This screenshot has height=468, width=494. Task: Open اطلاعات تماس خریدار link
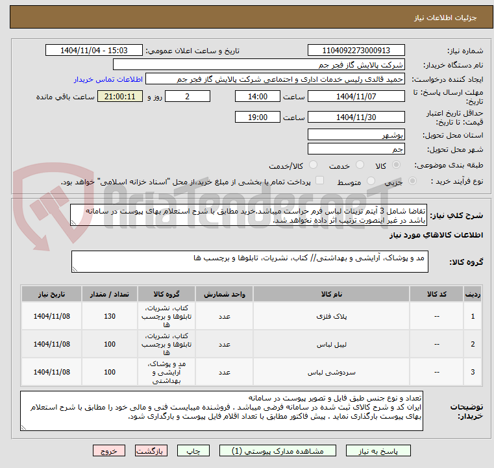(108, 79)
